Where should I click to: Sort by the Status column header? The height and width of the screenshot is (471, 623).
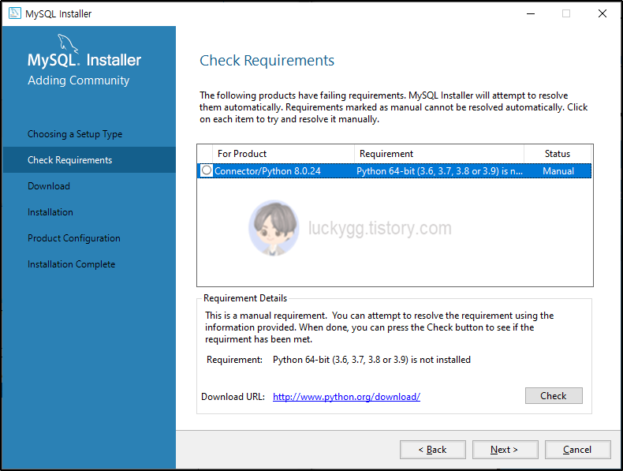point(558,154)
